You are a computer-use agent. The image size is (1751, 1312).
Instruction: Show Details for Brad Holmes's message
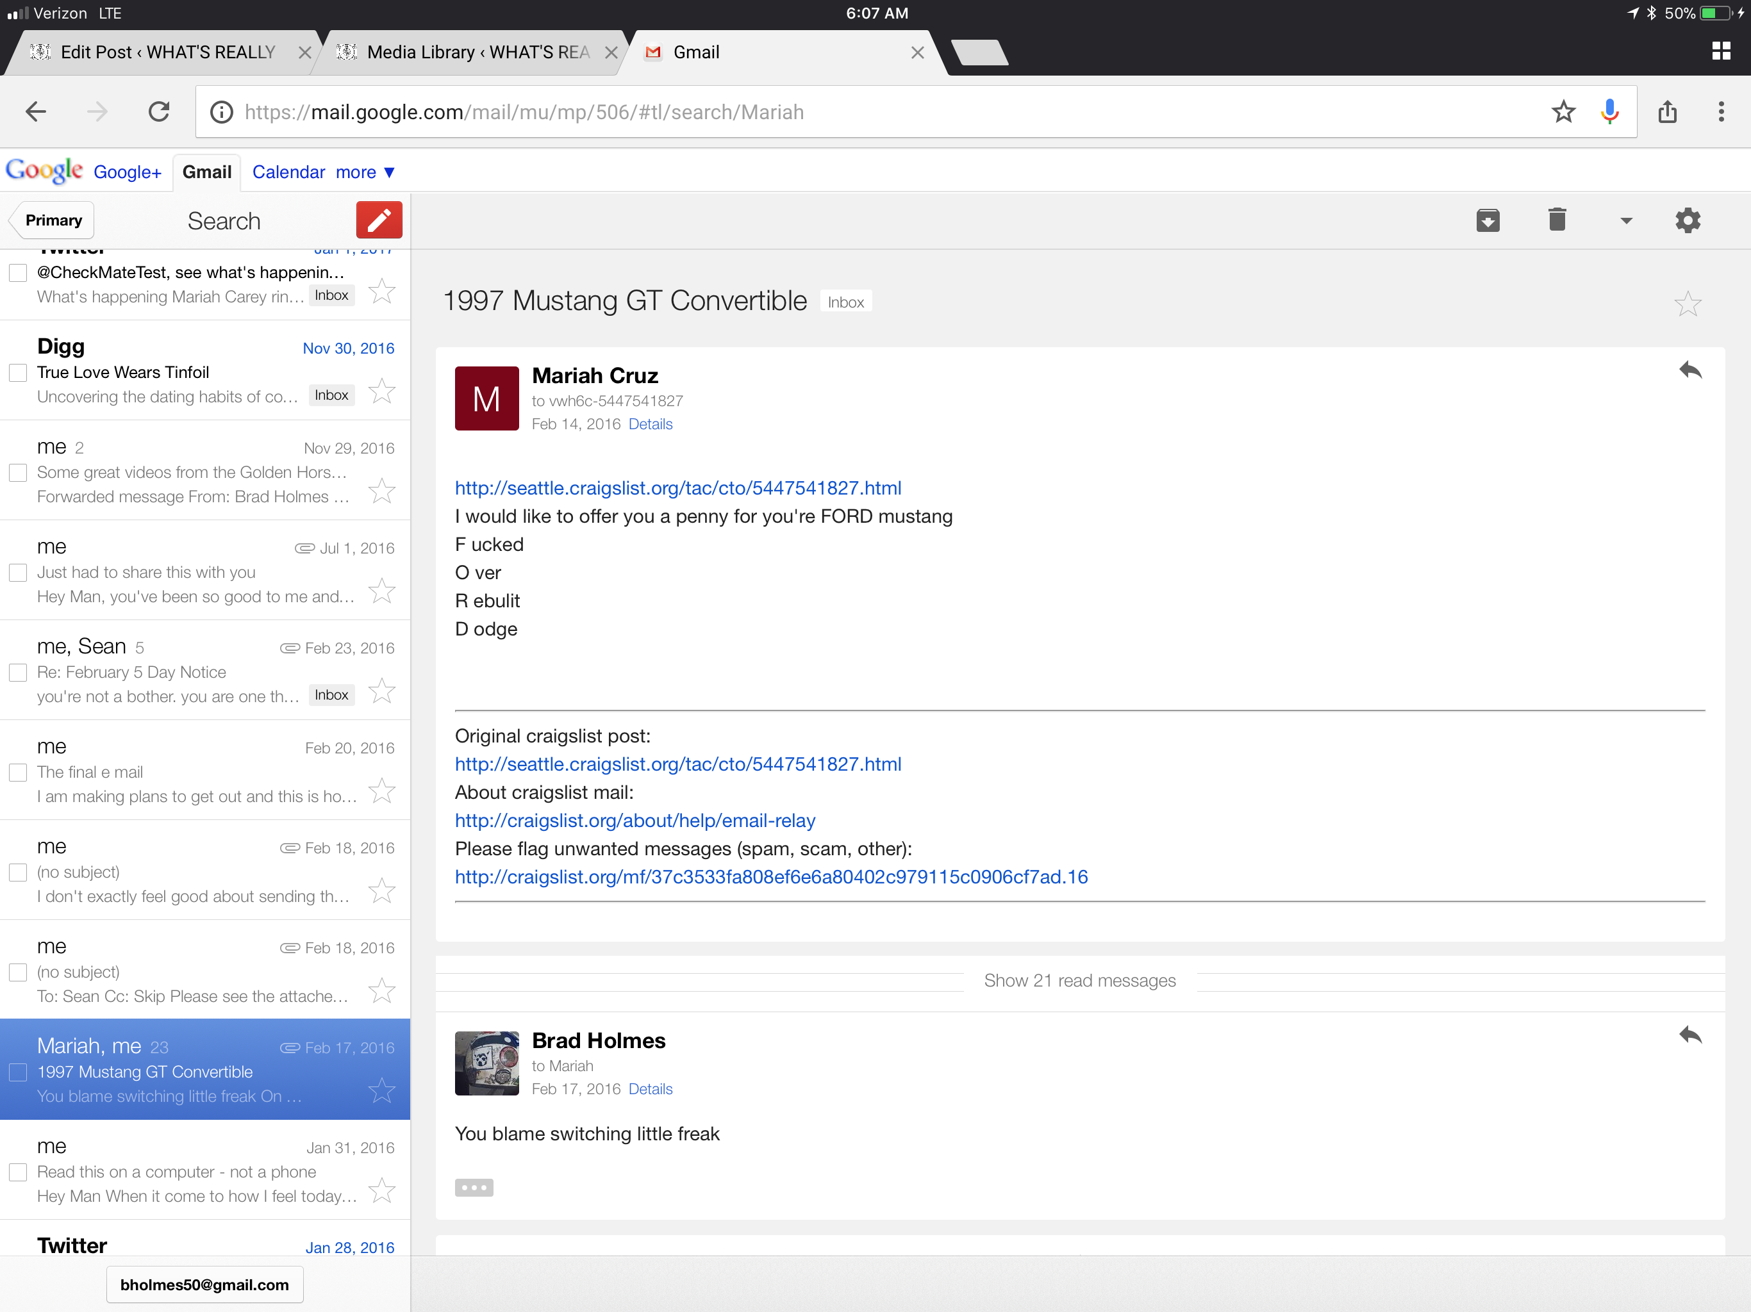click(x=650, y=1089)
